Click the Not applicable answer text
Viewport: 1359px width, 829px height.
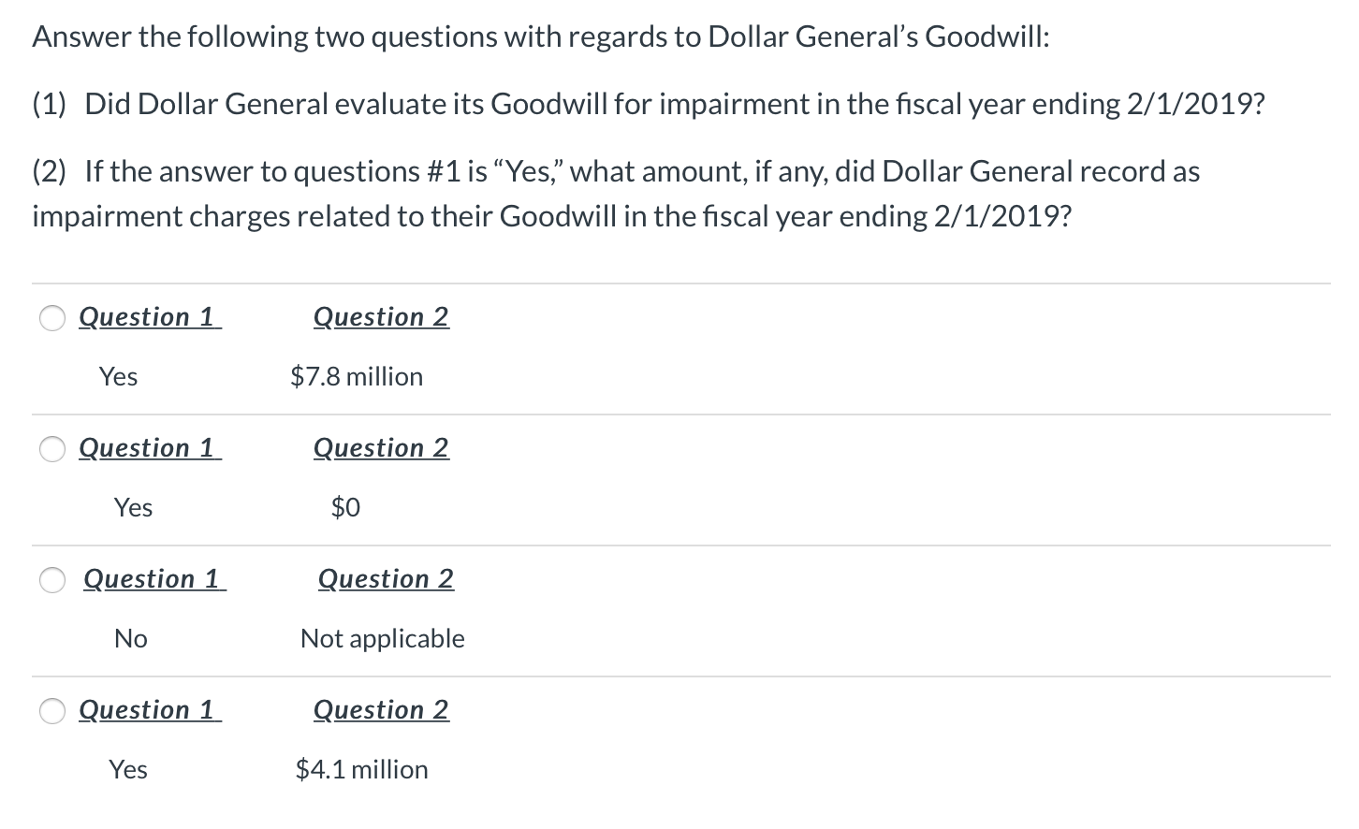coord(383,638)
